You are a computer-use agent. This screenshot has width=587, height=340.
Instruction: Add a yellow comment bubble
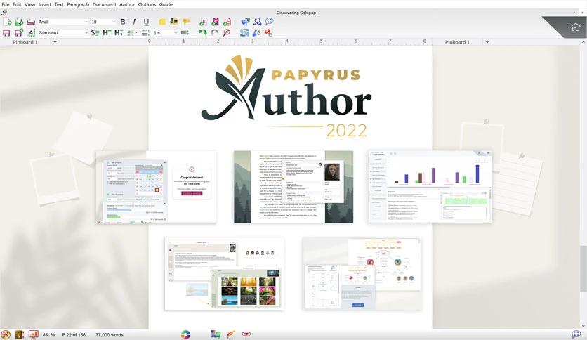186,22
